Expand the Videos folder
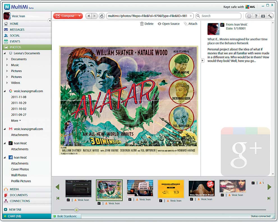The width and height of the screenshot is (278, 222). tap(7, 83)
